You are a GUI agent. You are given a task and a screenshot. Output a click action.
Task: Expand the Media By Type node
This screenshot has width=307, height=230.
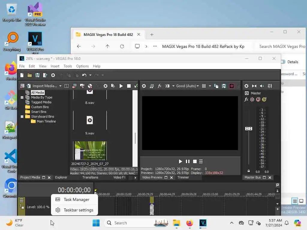pyautogui.click(x=22, y=97)
